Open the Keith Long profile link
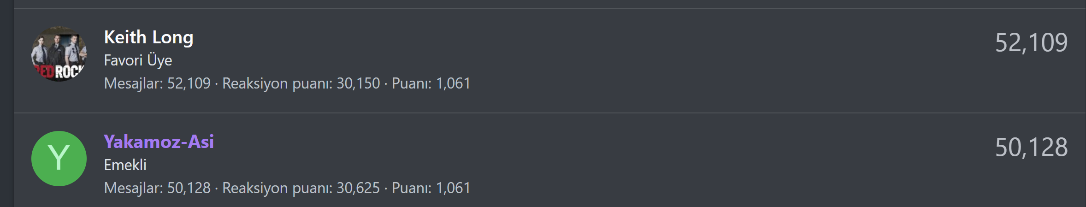The width and height of the screenshot is (1086, 207). coord(148,37)
